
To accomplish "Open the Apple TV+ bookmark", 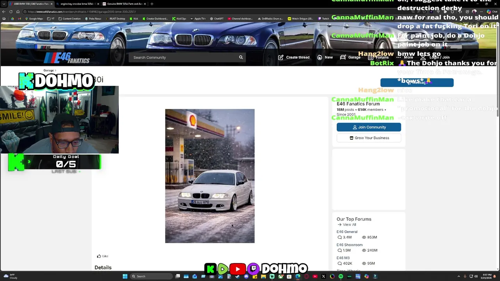I will [x=198, y=18].
